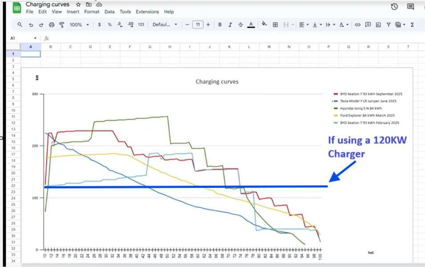Open the fill color picker
This screenshot has height=267, width=425.
tap(264, 25)
